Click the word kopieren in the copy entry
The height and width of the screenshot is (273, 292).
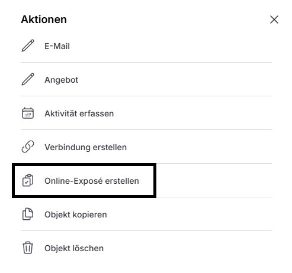(90, 215)
